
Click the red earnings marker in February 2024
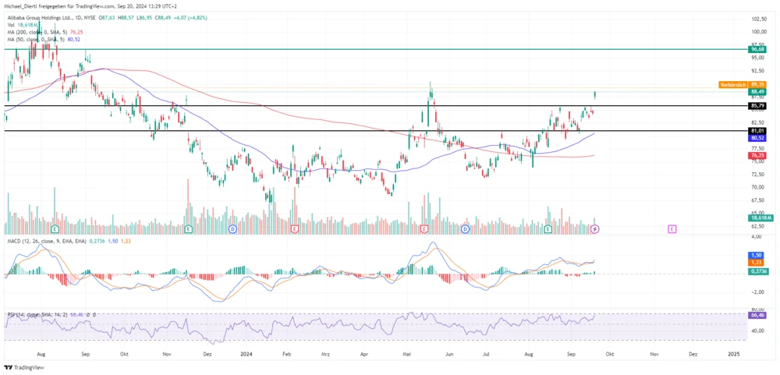pyautogui.click(x=294, y=229)
